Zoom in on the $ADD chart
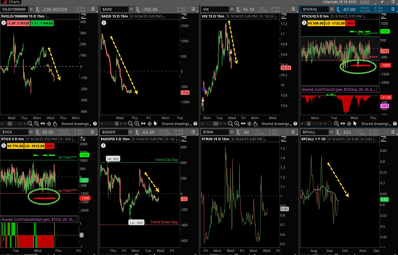398x255 pixels. (x=137, y=124)
